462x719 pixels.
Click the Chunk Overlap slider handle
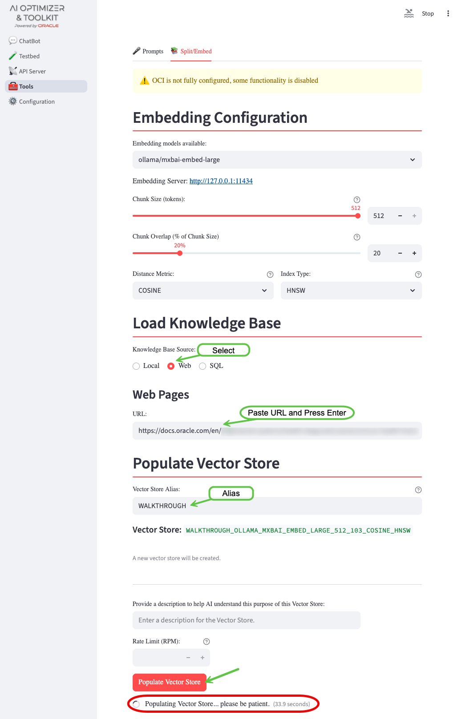[x=180, y=253]
